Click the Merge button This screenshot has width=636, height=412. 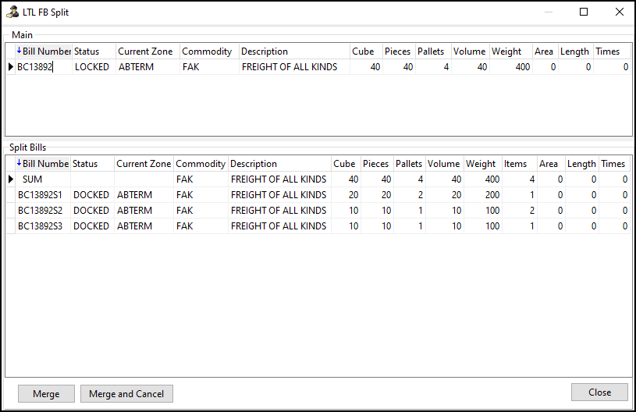[46, 394]
